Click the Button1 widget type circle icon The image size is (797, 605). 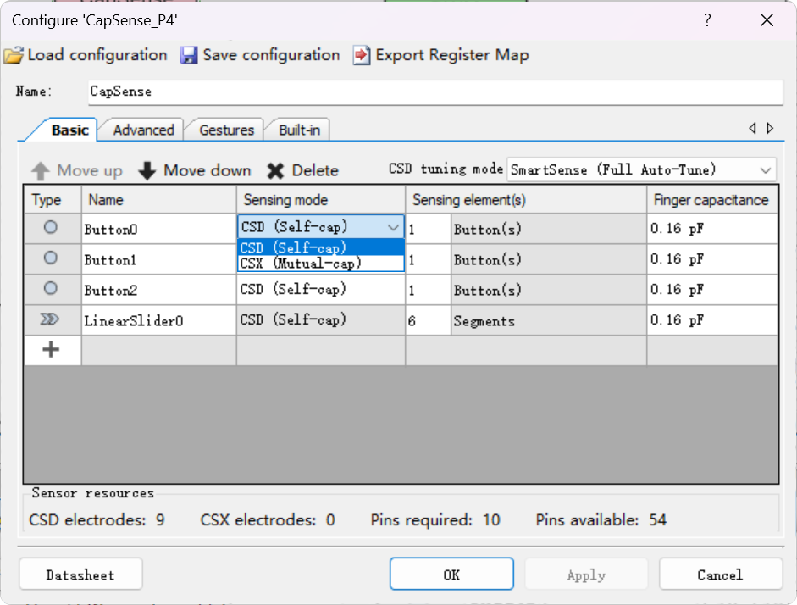coord(50,258)
